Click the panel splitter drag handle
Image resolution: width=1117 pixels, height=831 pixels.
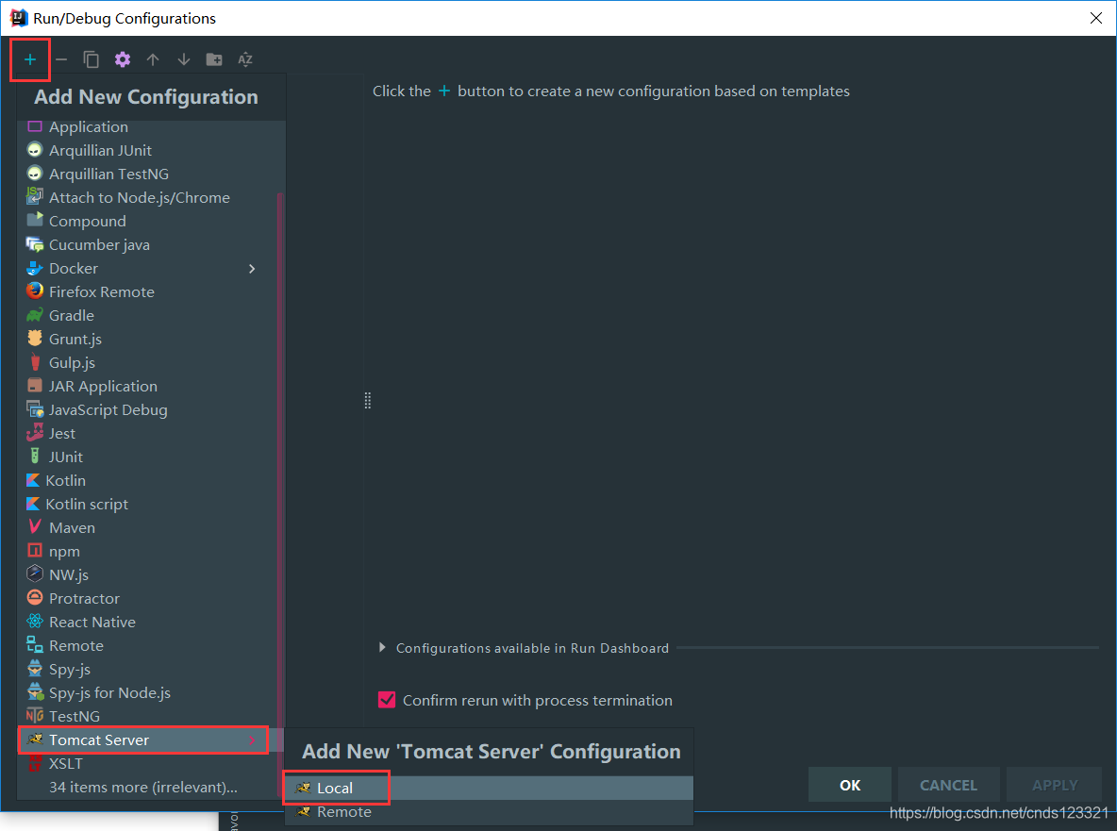pos(368,401)
